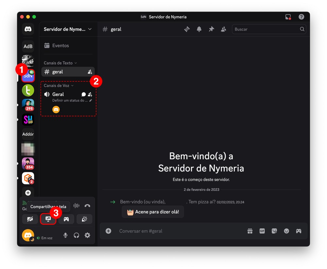
Task: Open the emoji picker in message bar
Action: (286, 231)
